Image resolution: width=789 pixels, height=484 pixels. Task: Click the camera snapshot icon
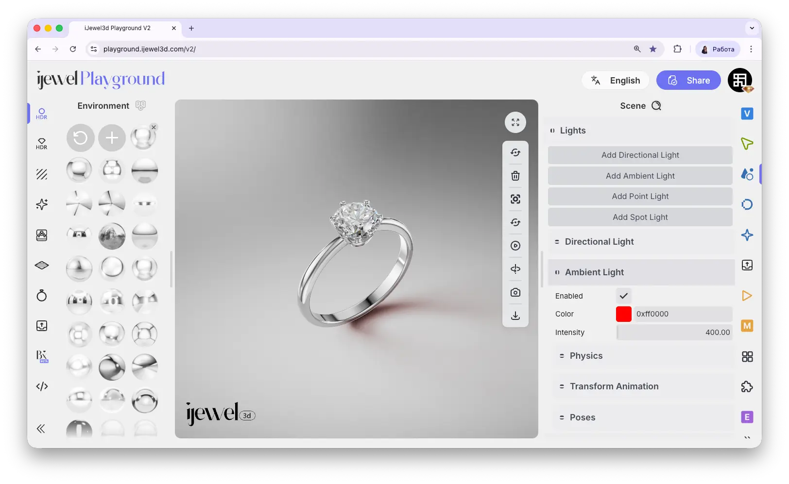tap(515, 292)
